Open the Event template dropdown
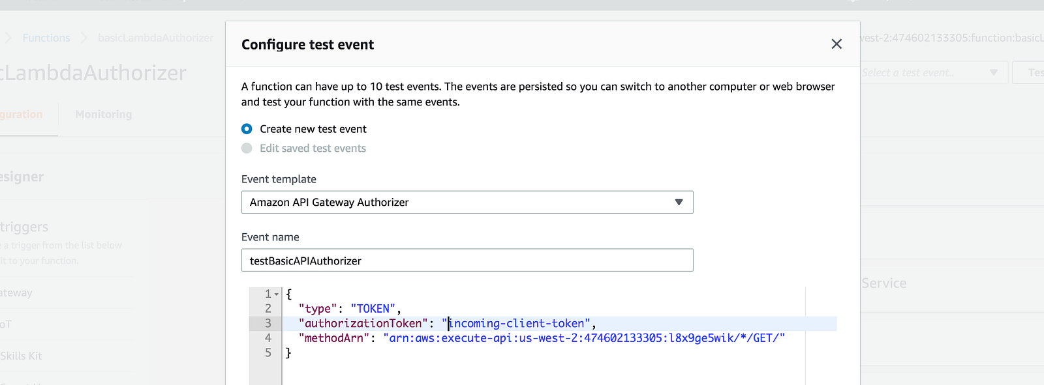The image size is (1044, 385). pyautogui.click(x=467, y=202)
